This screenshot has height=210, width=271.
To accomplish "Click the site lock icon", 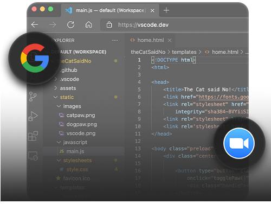I will (109, 24).
